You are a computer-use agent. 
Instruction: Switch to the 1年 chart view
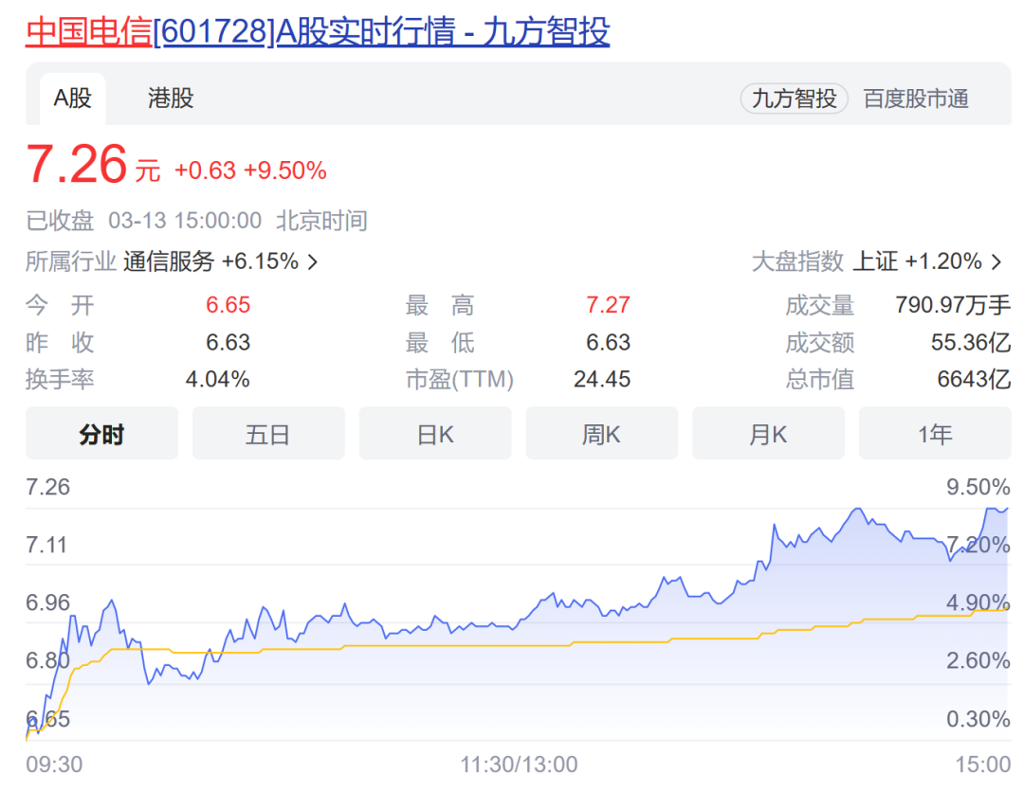935,433
